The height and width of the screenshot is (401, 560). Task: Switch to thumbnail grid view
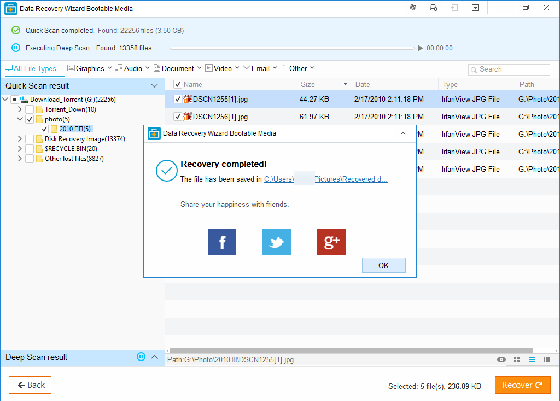click(x=516, y=359)
